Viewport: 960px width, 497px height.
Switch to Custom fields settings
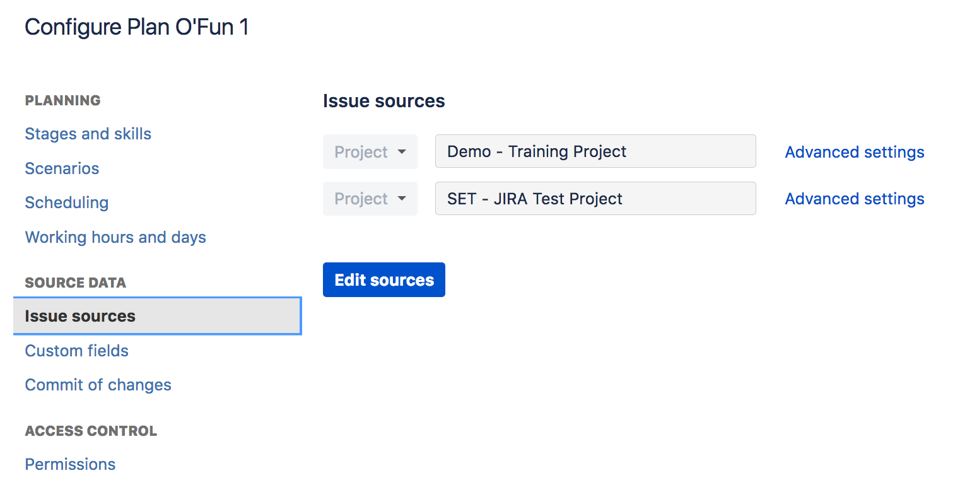pos(76,351)
